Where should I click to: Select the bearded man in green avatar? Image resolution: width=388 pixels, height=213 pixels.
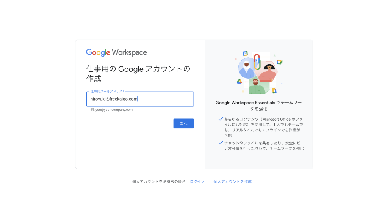[x=257, y=86]
